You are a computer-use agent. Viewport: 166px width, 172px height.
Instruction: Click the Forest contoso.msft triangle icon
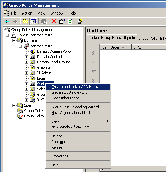[14, 35]
